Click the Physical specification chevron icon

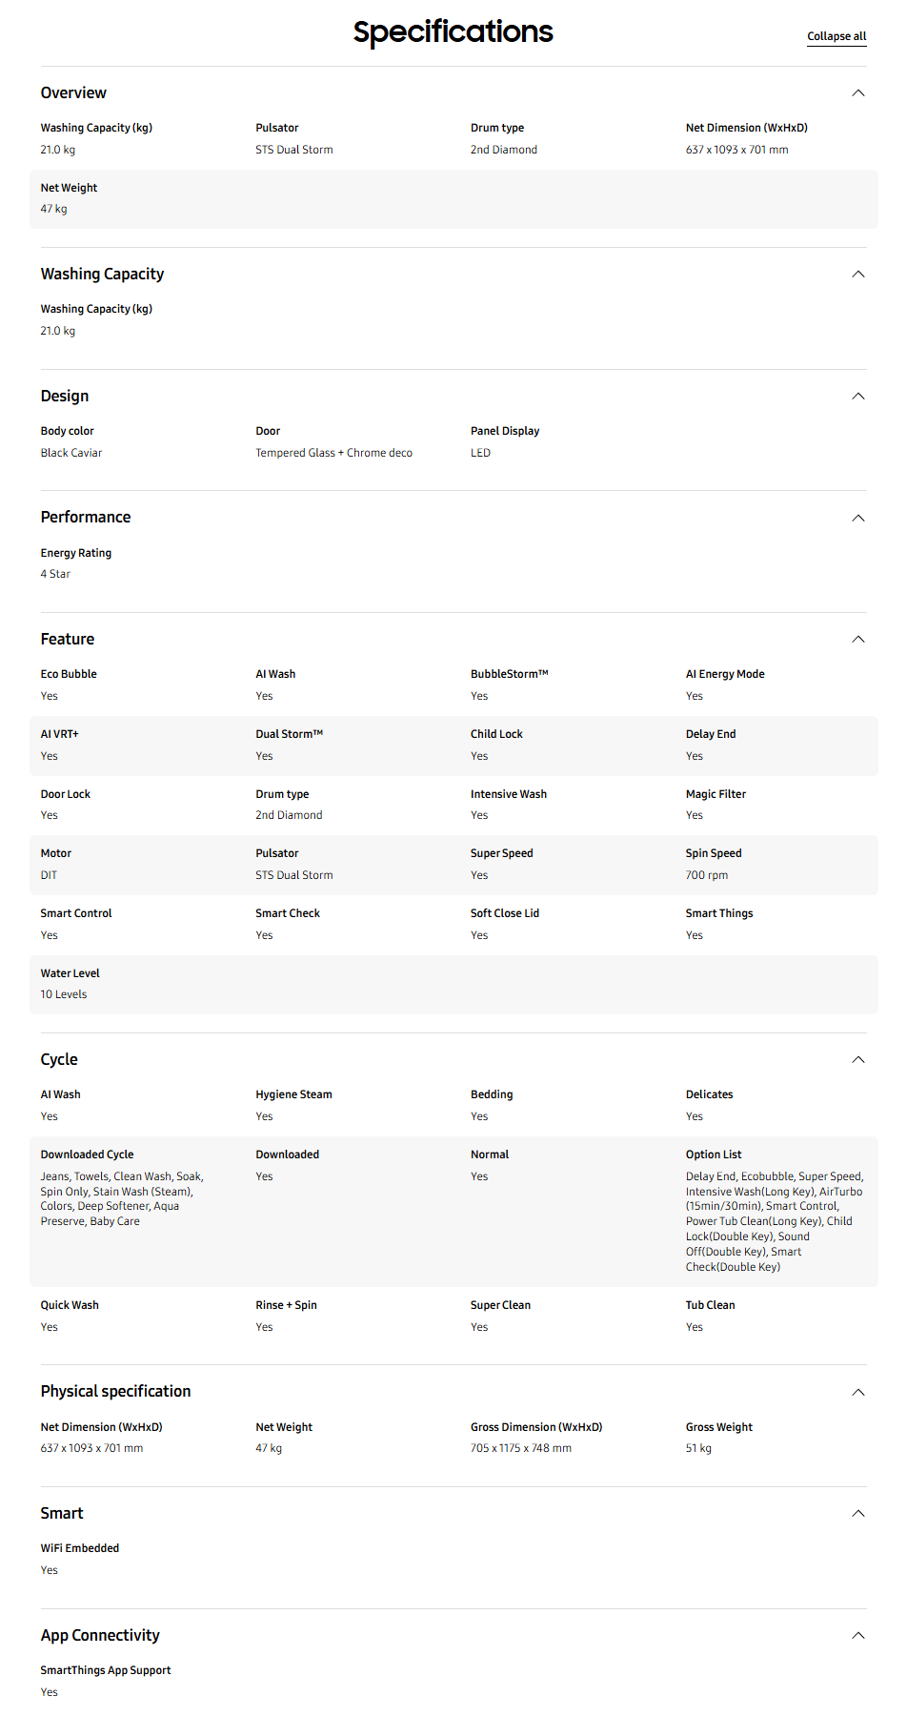(858, 1392)
